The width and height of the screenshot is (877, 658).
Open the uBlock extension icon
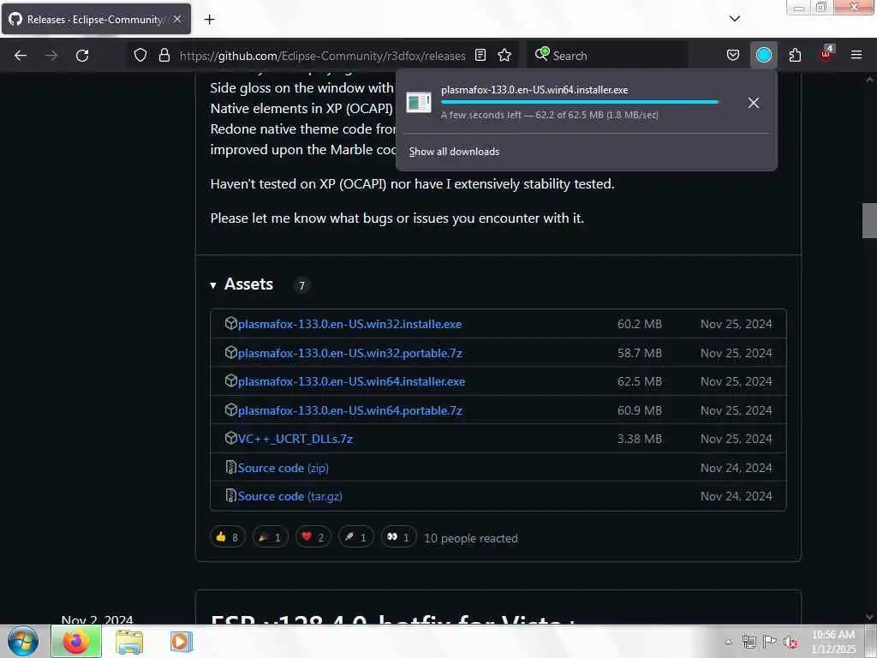pos(826,54)
